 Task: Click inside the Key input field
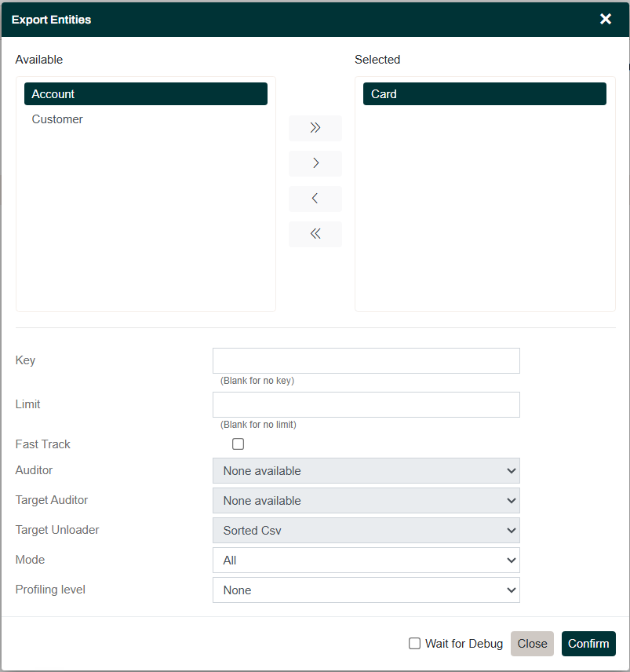coord(366,360)
